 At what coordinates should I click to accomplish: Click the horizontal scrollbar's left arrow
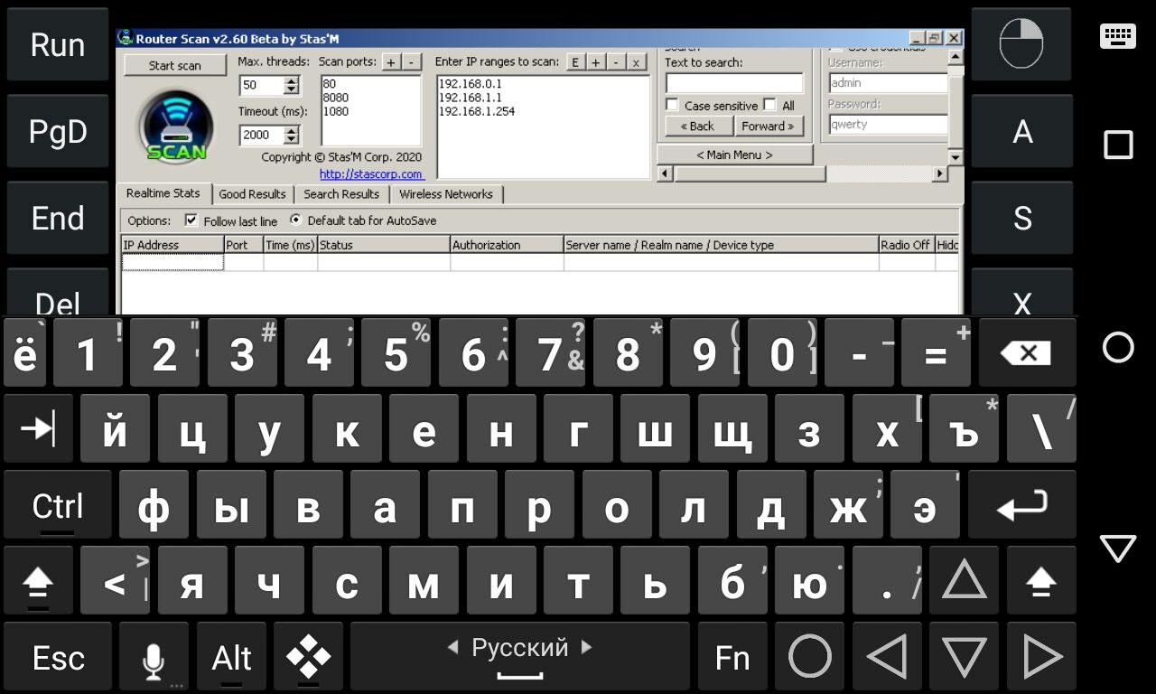pyautogui.click(x=665, y=173)
